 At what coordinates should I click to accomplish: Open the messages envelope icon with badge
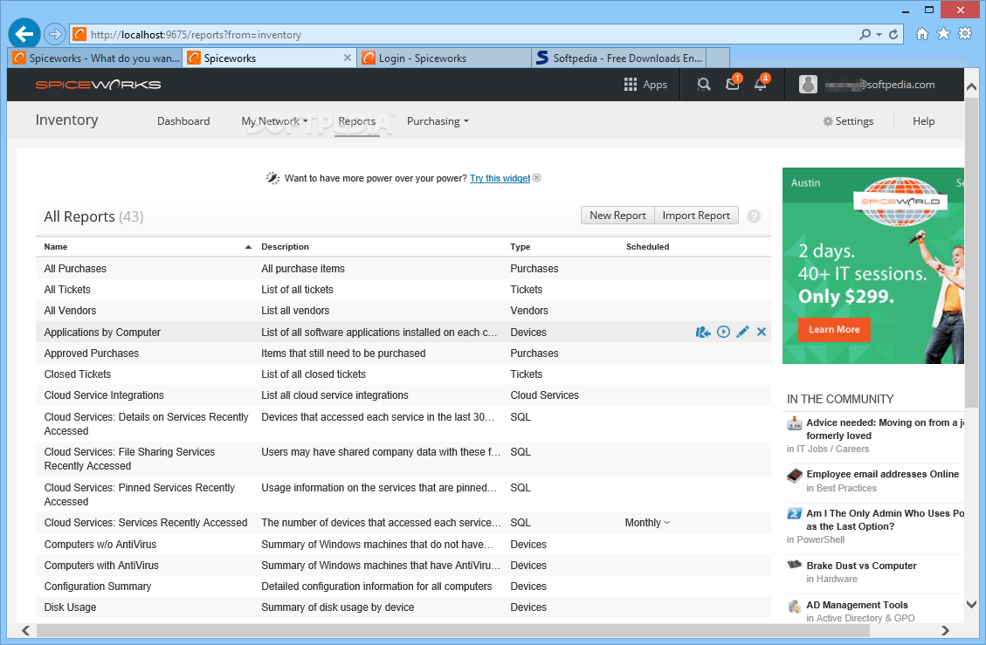(x=734, y=83)
